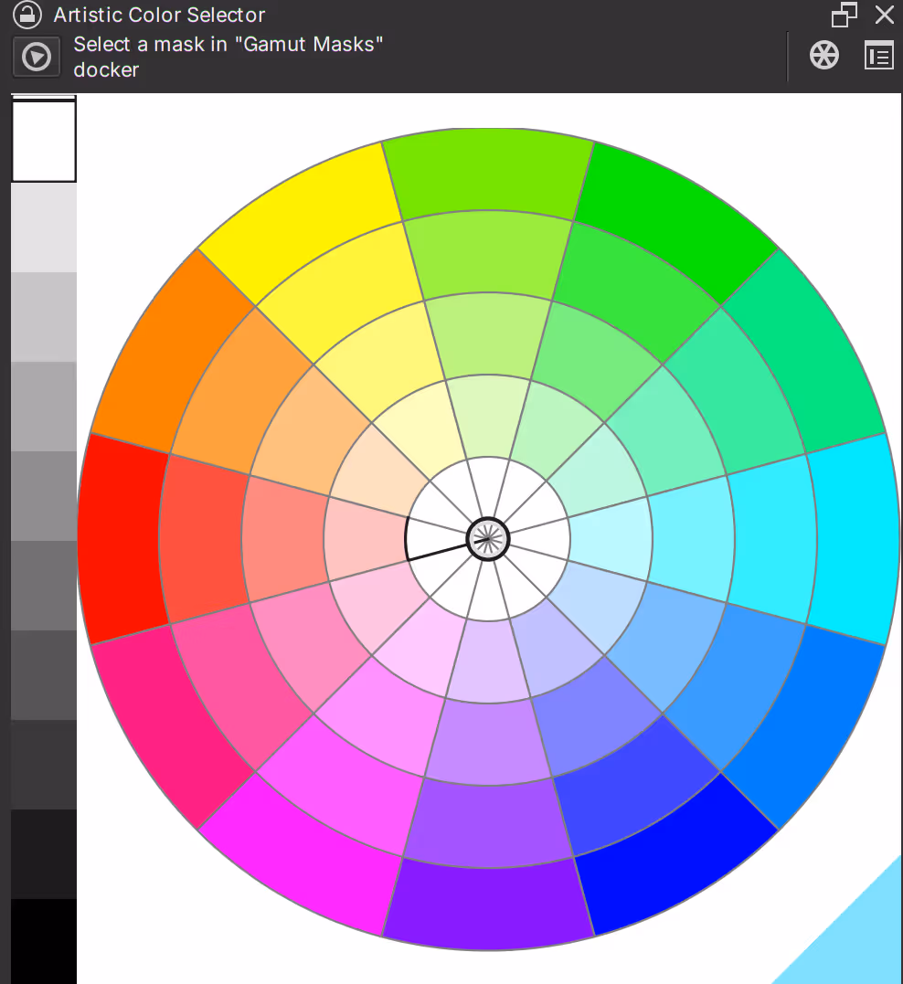Float the Artistic Color Selector docker
This screenshot has width=903, height=984.
click(845, 15)
